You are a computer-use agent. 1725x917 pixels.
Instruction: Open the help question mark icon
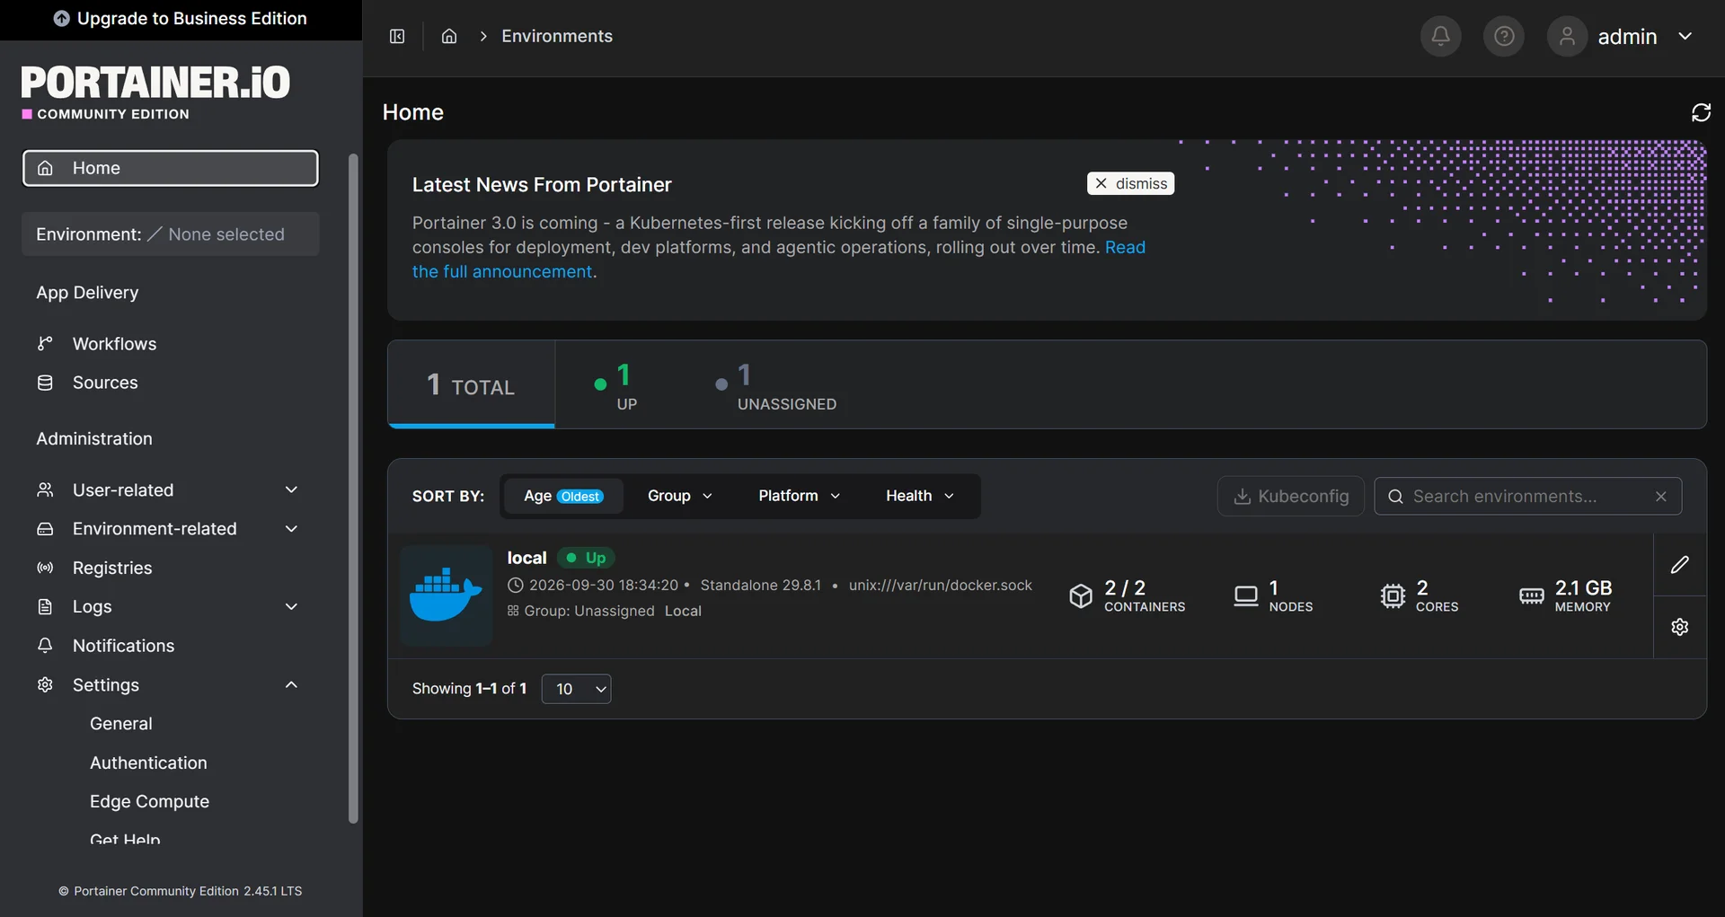click(x=1504, y=36)
